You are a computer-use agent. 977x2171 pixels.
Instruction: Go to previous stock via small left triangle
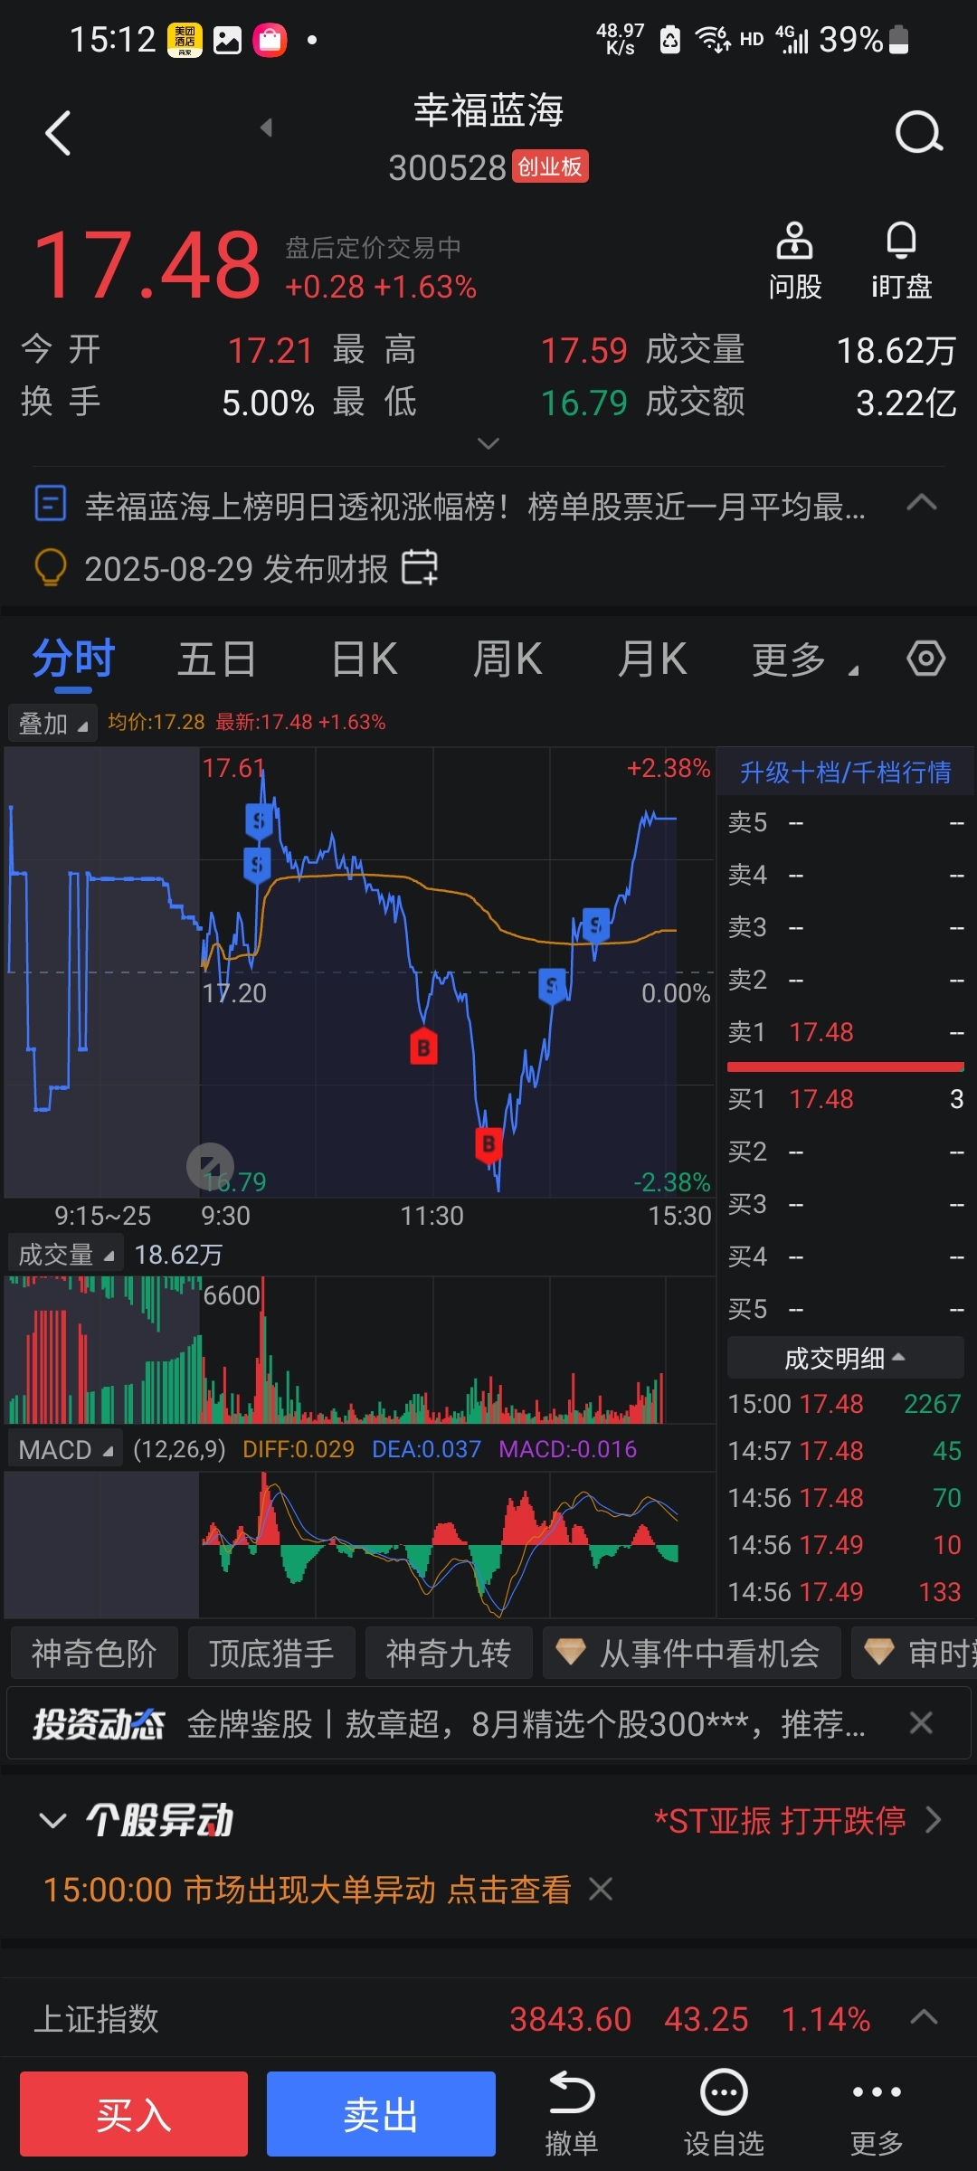266,128
